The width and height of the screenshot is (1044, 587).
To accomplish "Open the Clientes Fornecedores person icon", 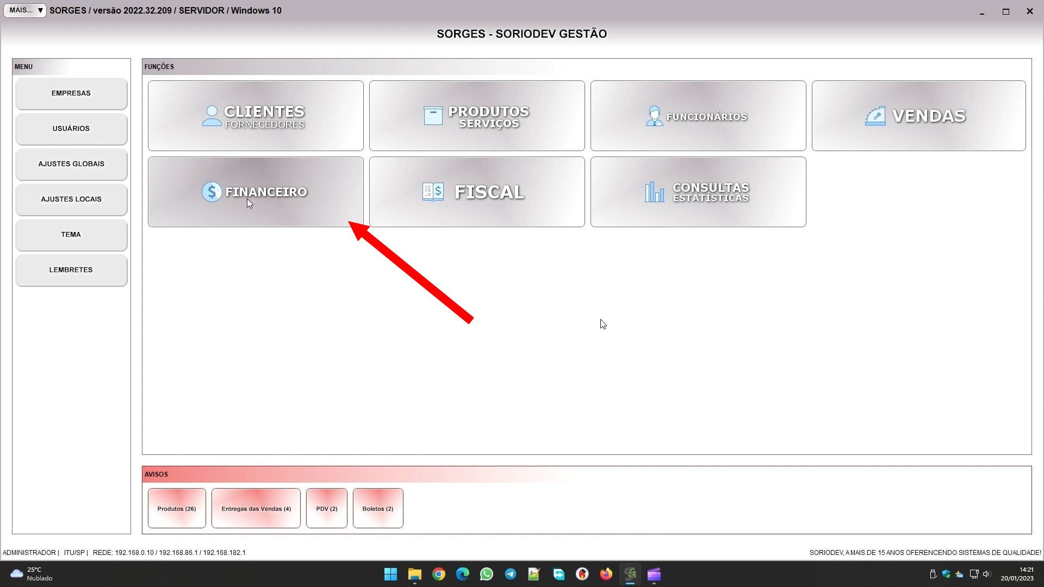I will (212, 116).
